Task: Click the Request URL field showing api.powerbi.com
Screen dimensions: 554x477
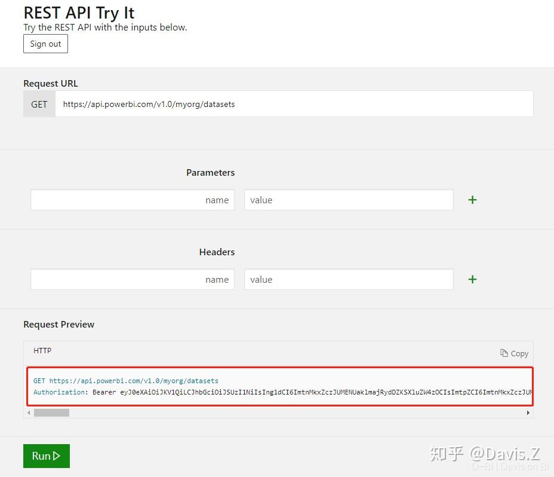Action: point(239,103)
